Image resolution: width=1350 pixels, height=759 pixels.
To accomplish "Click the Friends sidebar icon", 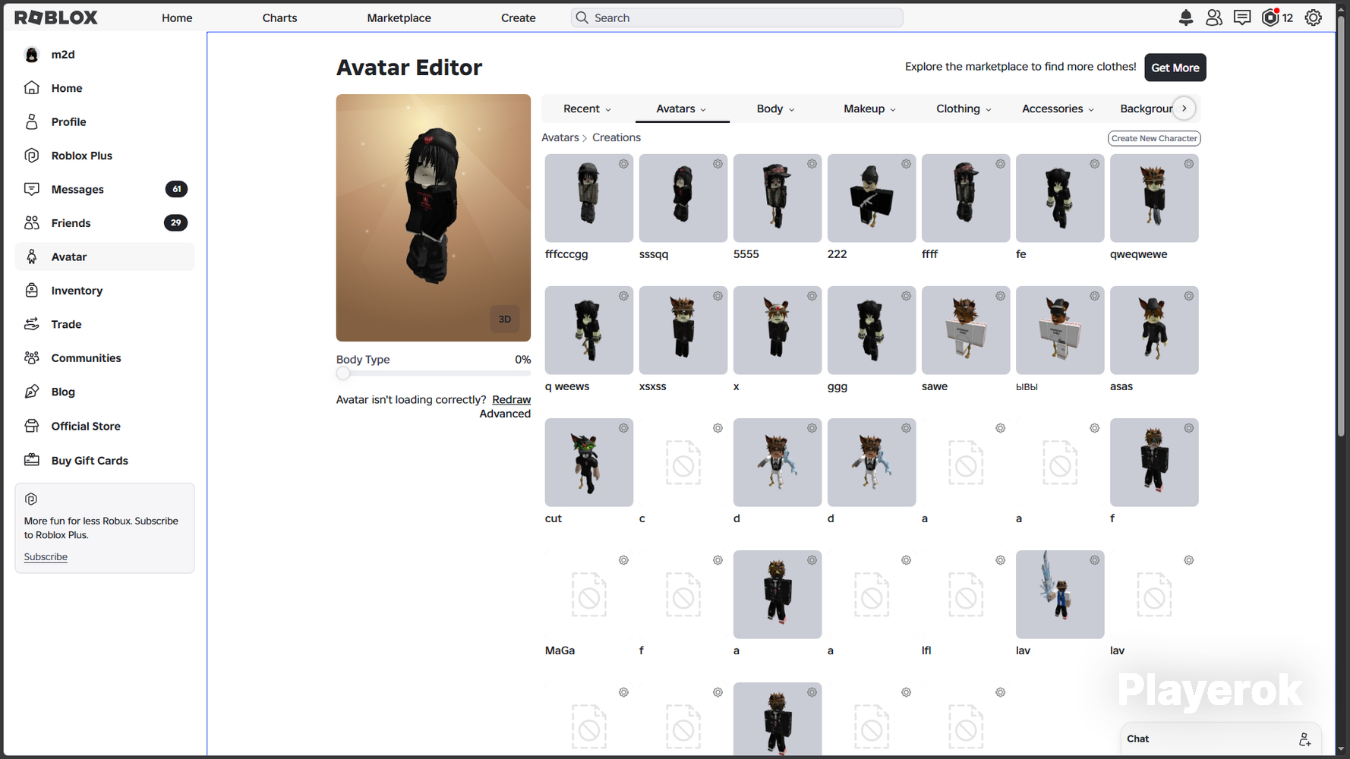I will (32, 222).
